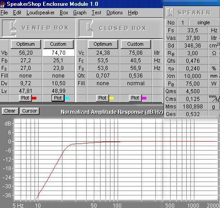Edit the custom Vb field 74,70
220x208 pixels.
[x=58, y=53]
